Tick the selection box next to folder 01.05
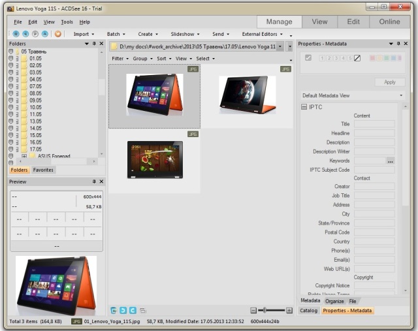Screen dimensions: 418x331 click(x=11, y=58)
